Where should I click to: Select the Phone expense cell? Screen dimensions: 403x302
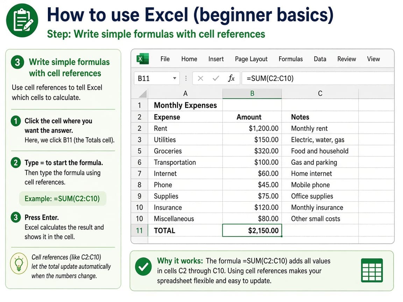(185, 185)
